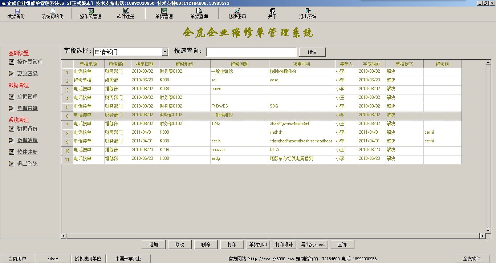Click the icon beside sidebar 单据查询
Viewport: 496px width, 263px height.
[x=12, y=108]
